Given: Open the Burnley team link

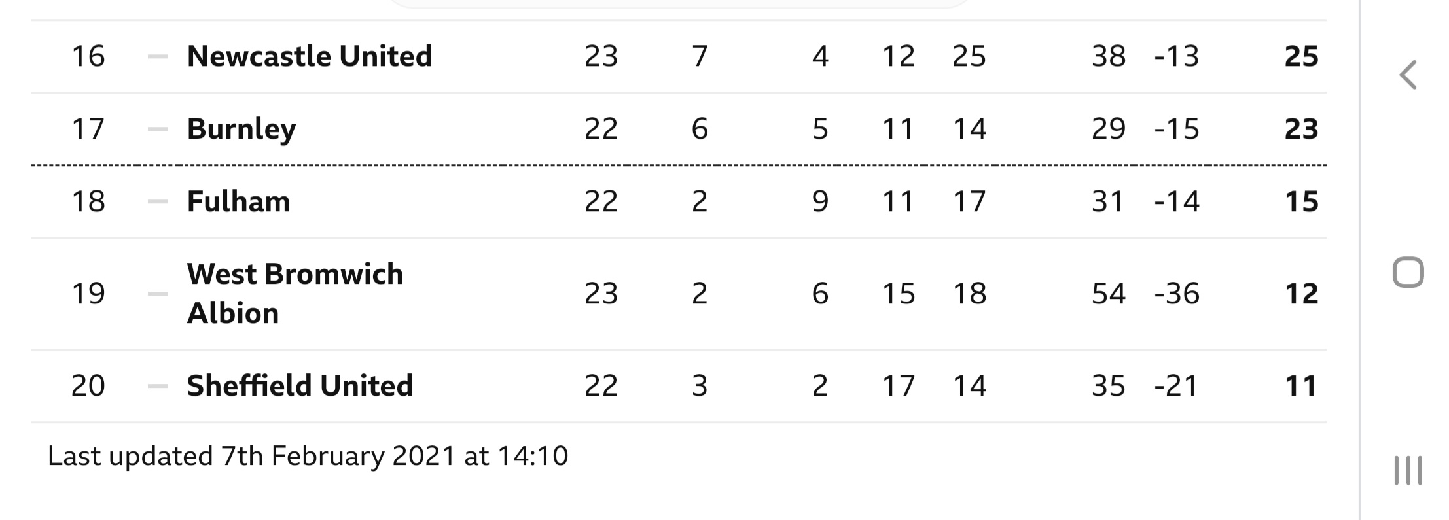Looking at the screenshot, I should coord(241,129).
